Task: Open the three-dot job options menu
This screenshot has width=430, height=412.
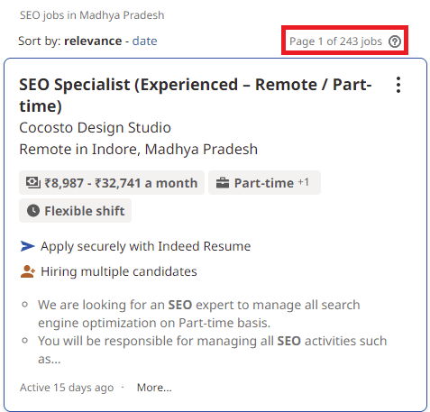Action: point(398,85)
